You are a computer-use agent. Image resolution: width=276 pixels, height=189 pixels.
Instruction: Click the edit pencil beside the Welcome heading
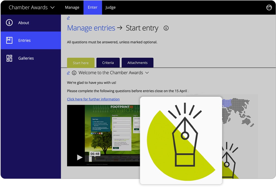click(x=68, y=73)
